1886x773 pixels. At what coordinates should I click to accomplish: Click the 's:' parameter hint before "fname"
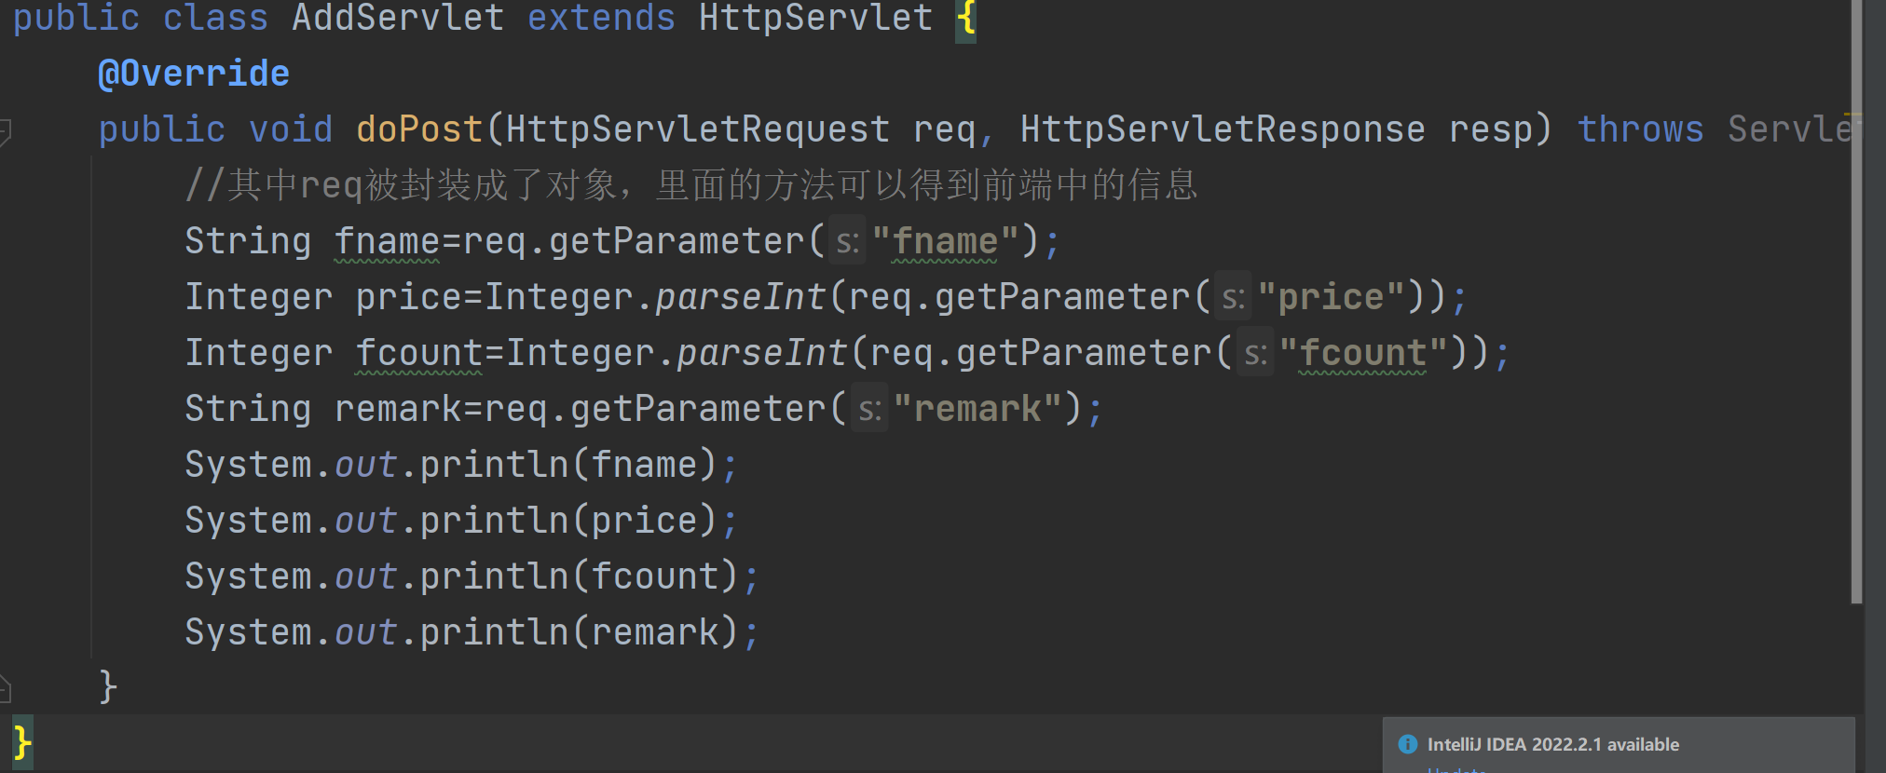pos(847,242)
